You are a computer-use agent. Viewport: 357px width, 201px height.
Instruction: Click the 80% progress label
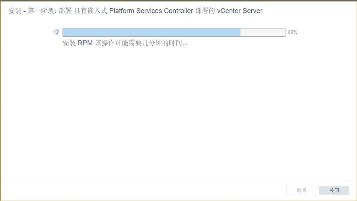click(x=293, y=32)
